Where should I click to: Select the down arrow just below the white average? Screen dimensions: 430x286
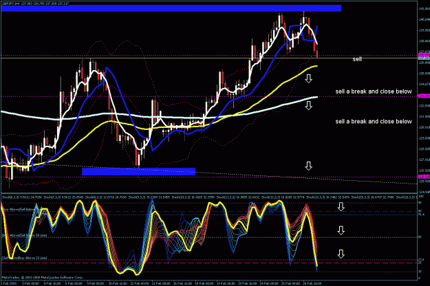(x=308, y=105)
